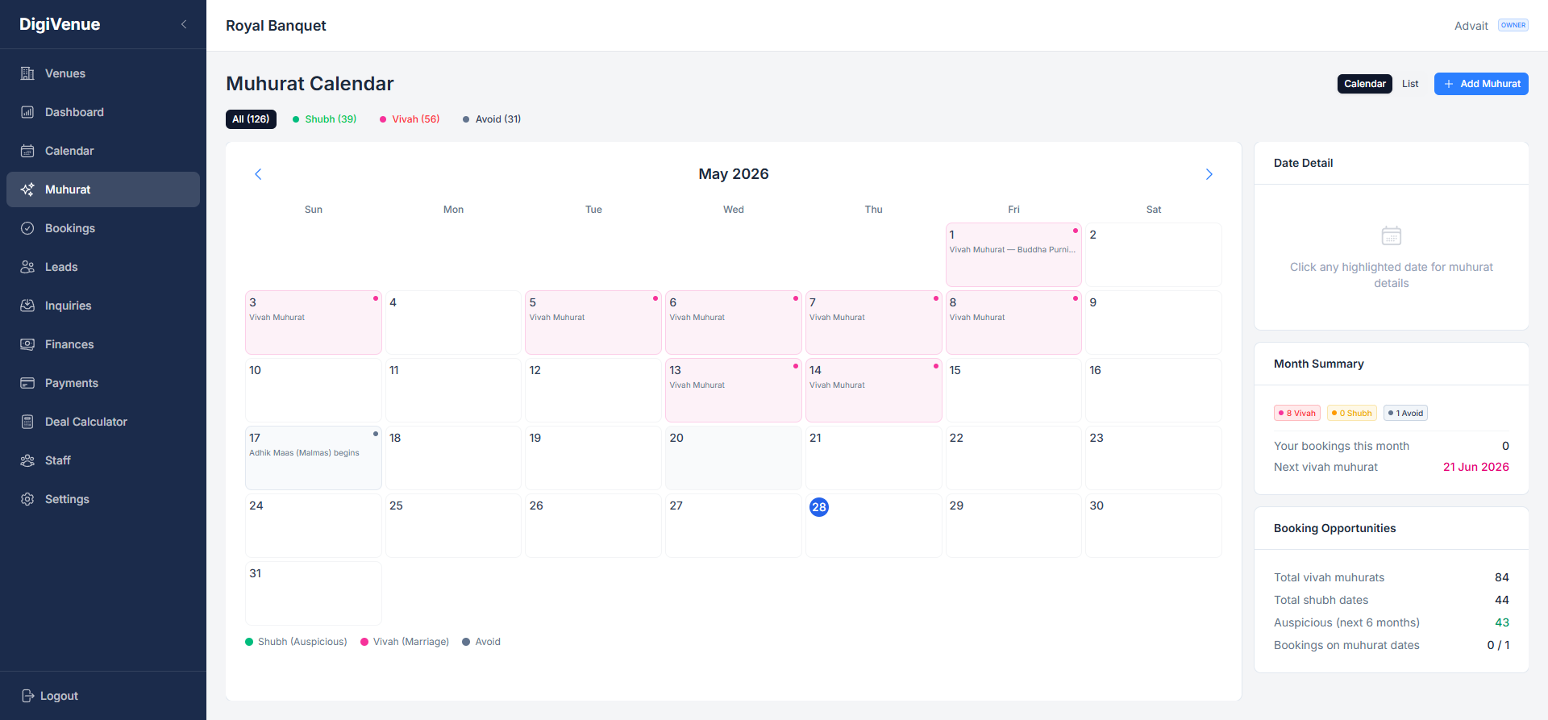Select the All (126) filter

click(x=251, y=119)
